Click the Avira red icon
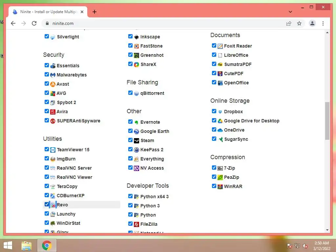 53,112
